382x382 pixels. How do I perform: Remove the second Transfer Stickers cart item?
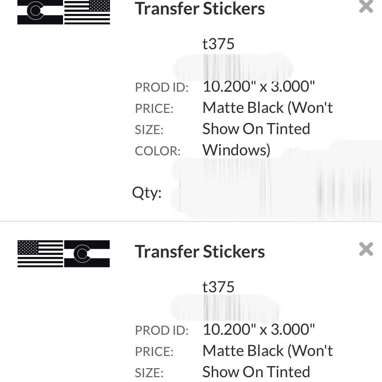click(366, 249)
